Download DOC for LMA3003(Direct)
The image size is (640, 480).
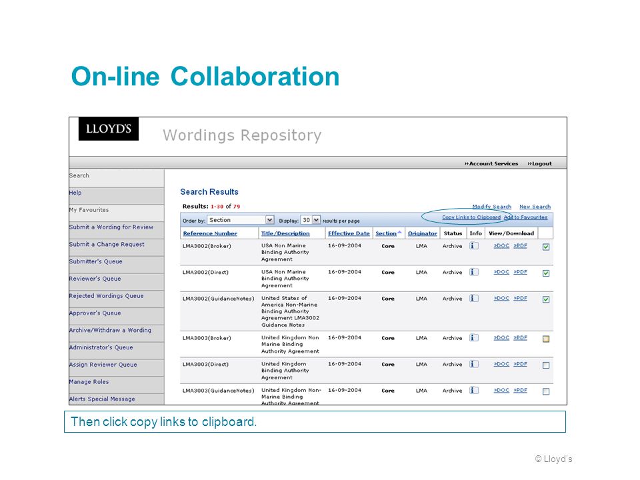[x=501, y=364]
